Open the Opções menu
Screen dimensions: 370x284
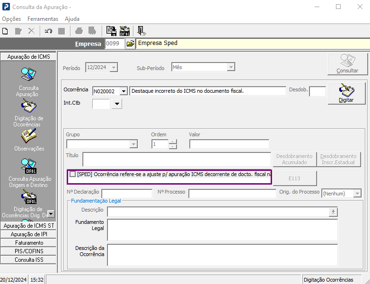point(11,19)
